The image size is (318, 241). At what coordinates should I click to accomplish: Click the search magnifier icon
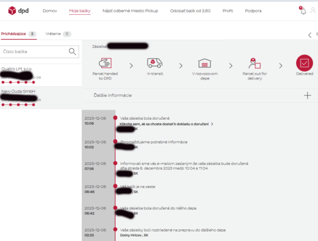(73, 51)
